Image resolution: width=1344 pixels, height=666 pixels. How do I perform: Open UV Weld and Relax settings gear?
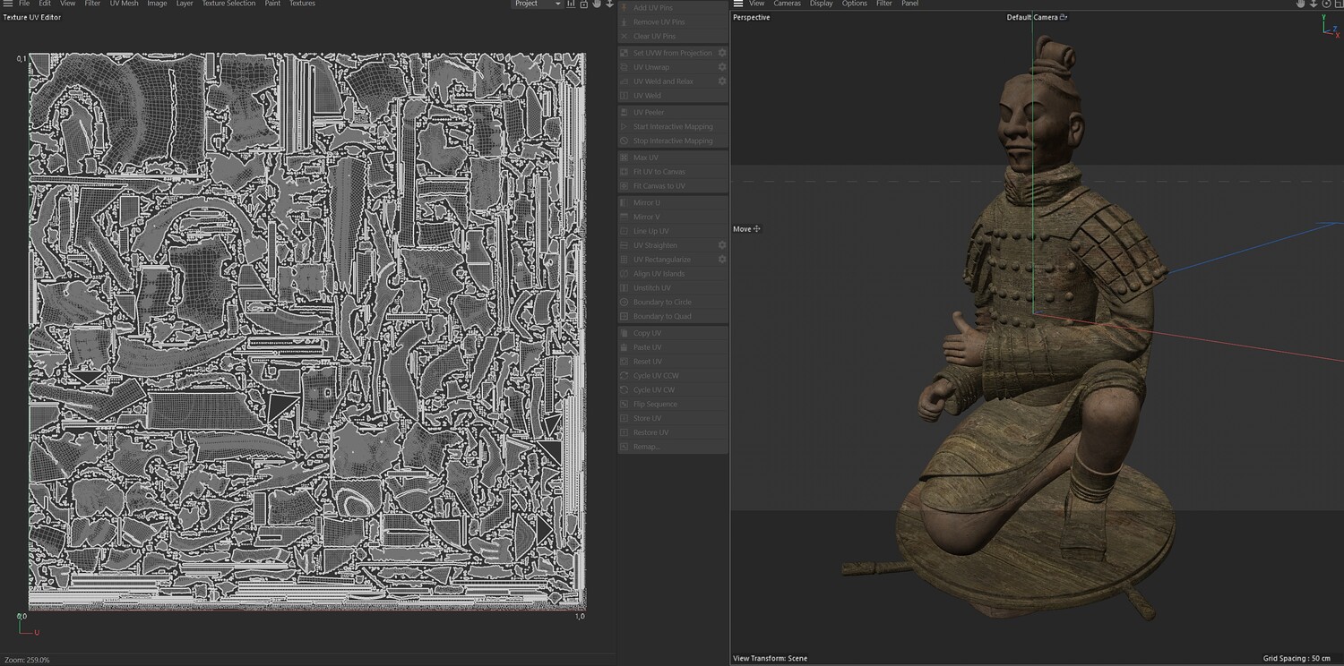pyautogui.click(x=722, y=81)
